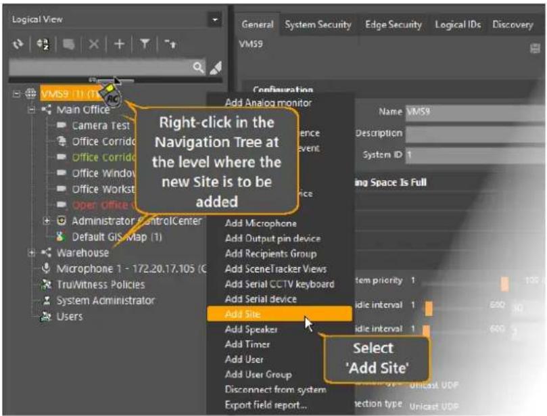Switch to the System Security tab
This screenshot has height=416, width=547.
tap(318, 24)
